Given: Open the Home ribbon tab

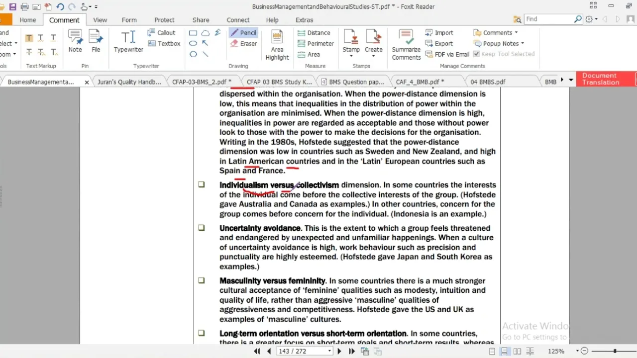Looking at the screenshot, I should 28,20.
